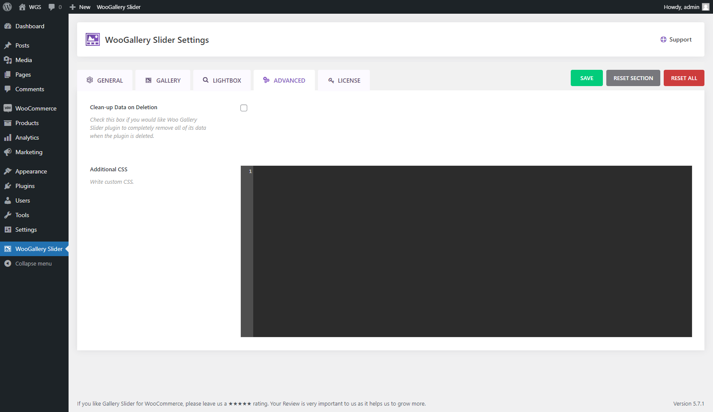Open the Gallery tab
713x412 pixels.
(x=163, y=80)
